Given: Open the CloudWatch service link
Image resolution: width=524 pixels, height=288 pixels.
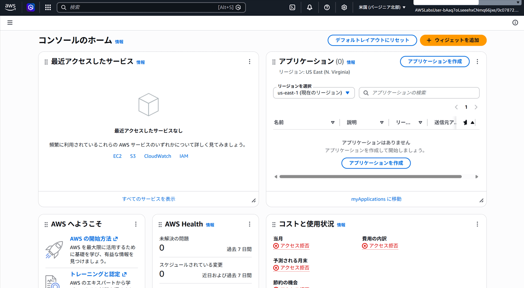Looking at the screenshot, I should [157, 156].
